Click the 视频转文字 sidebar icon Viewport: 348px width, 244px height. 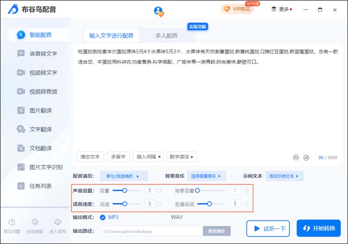[x=21, y=72]
